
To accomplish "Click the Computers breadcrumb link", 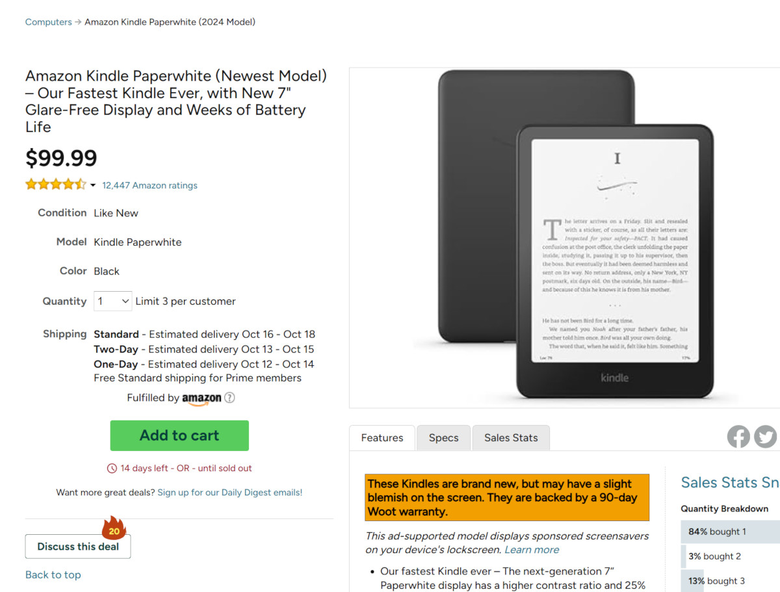I will [49, 22].
